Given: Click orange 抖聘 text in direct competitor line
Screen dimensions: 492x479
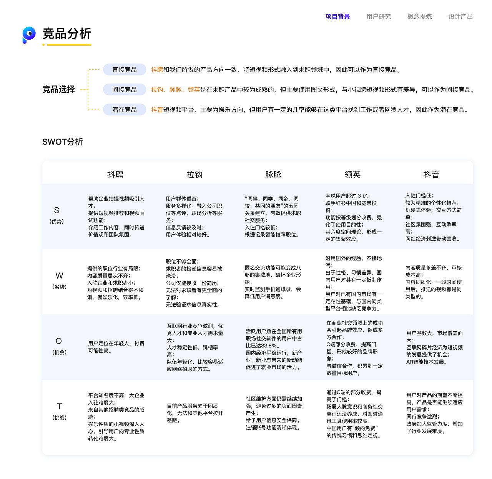Looking at the screenshot, I should [157, 70].
